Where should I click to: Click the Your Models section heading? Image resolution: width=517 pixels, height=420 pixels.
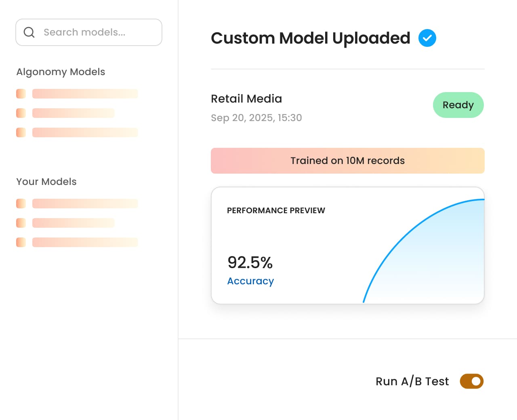tap(46, 182)
